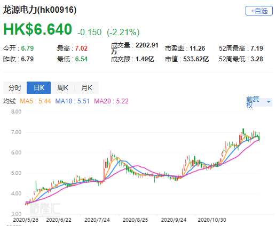Click the 市盈率 value 11.26

(x=197, y=49)
